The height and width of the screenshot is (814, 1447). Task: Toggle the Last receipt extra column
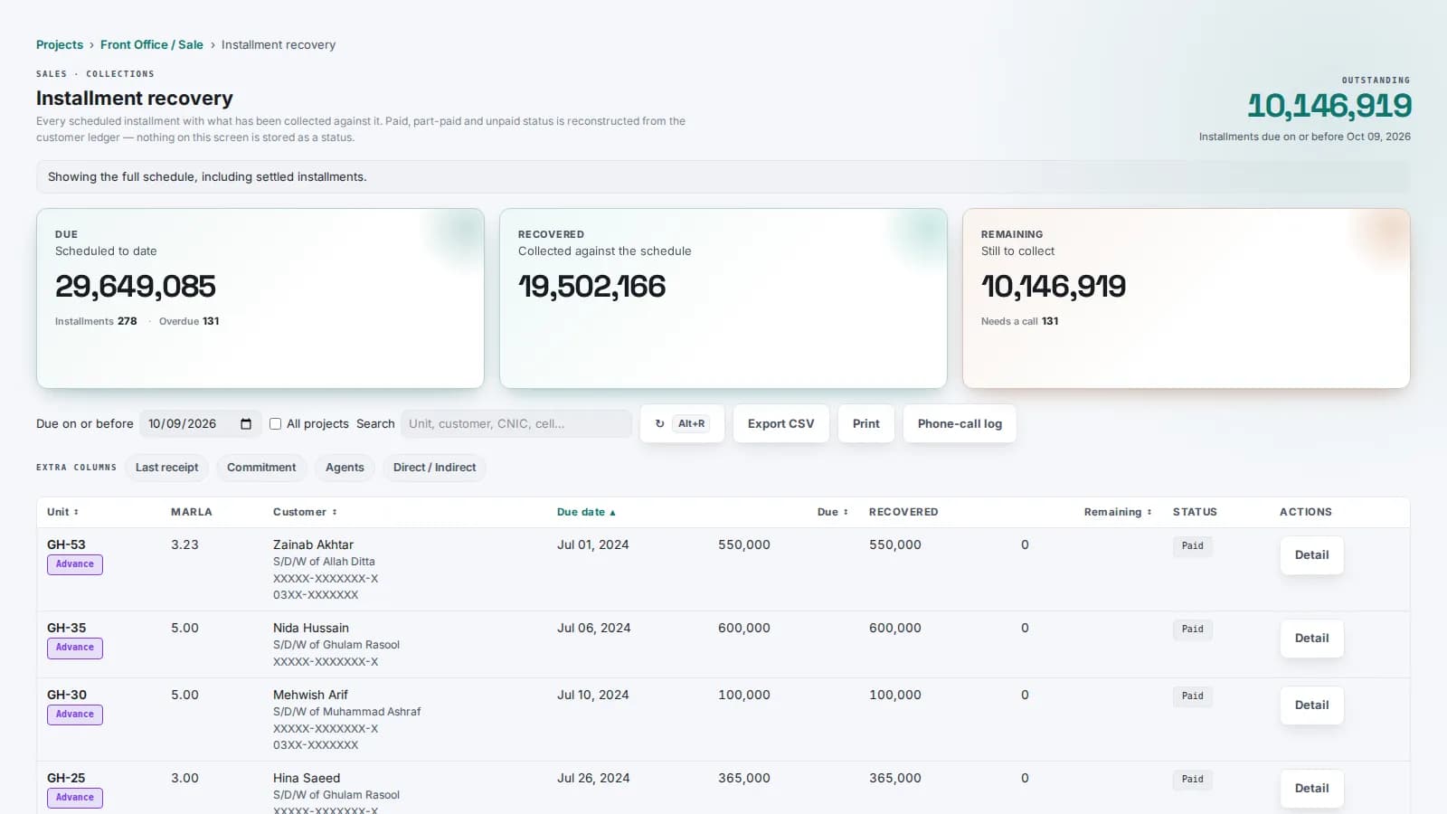(167, 468)
